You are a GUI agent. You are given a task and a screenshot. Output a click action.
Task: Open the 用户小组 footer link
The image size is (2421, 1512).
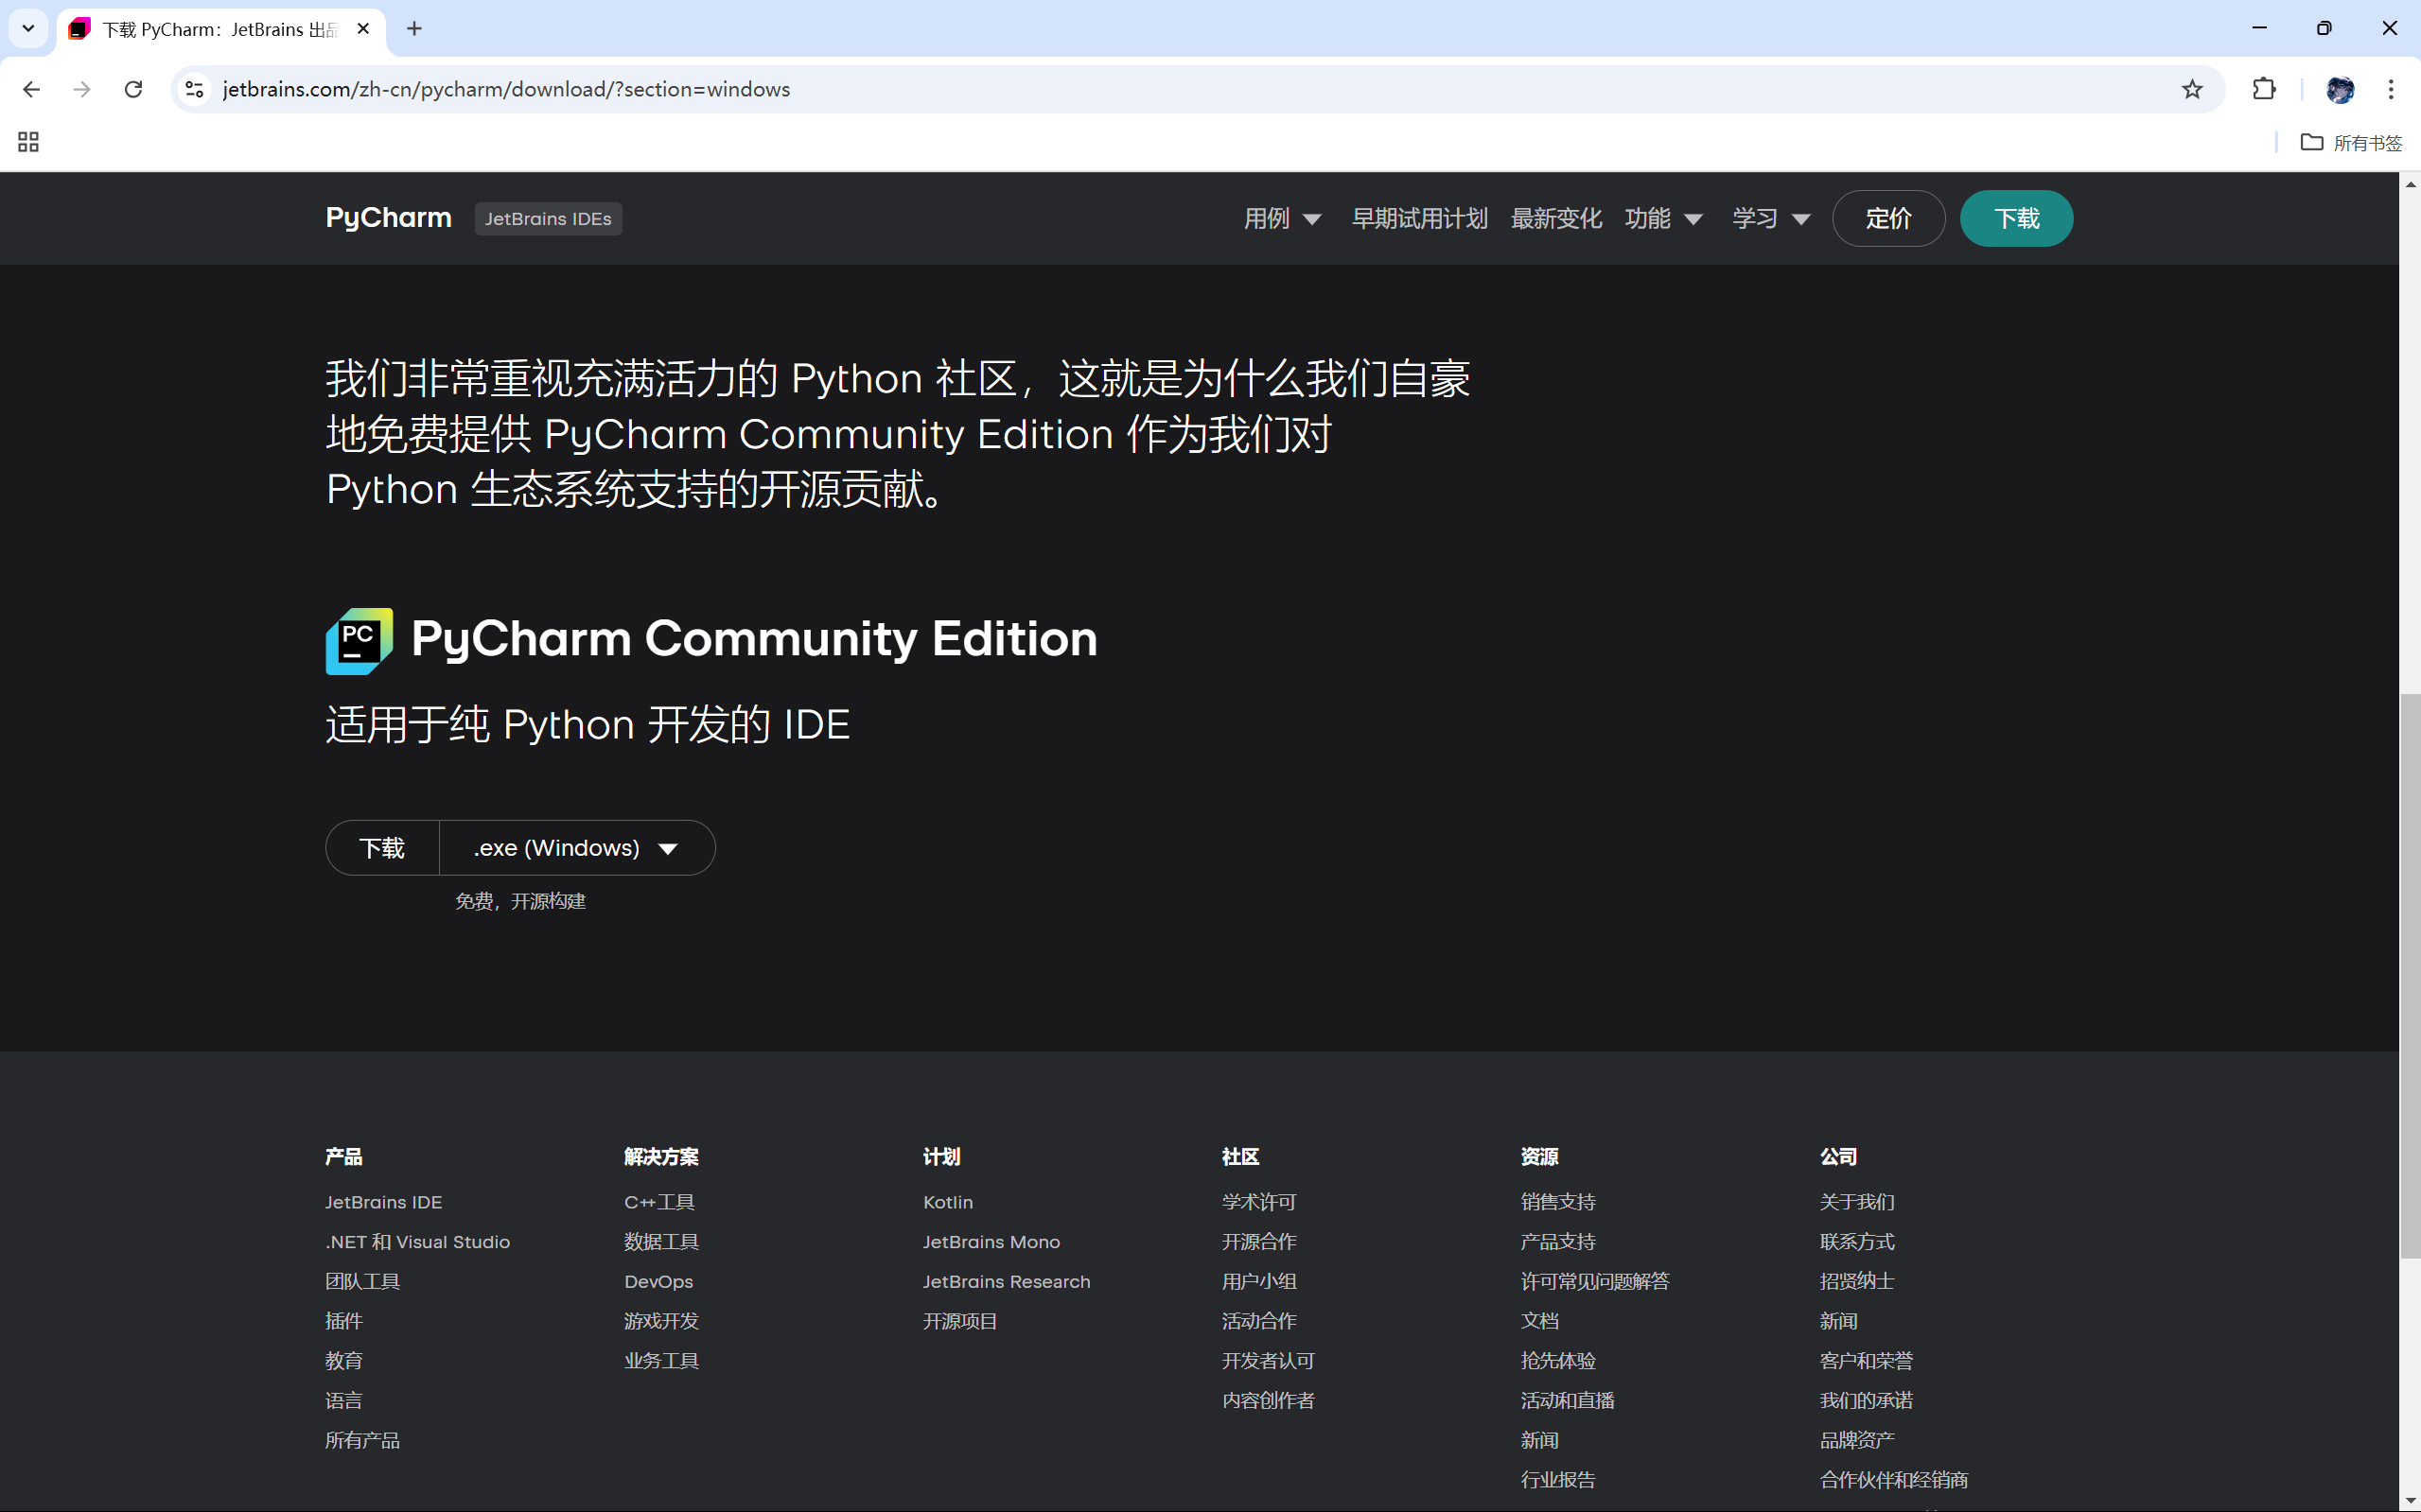pyautogui.click(x=1258, y=1281)
